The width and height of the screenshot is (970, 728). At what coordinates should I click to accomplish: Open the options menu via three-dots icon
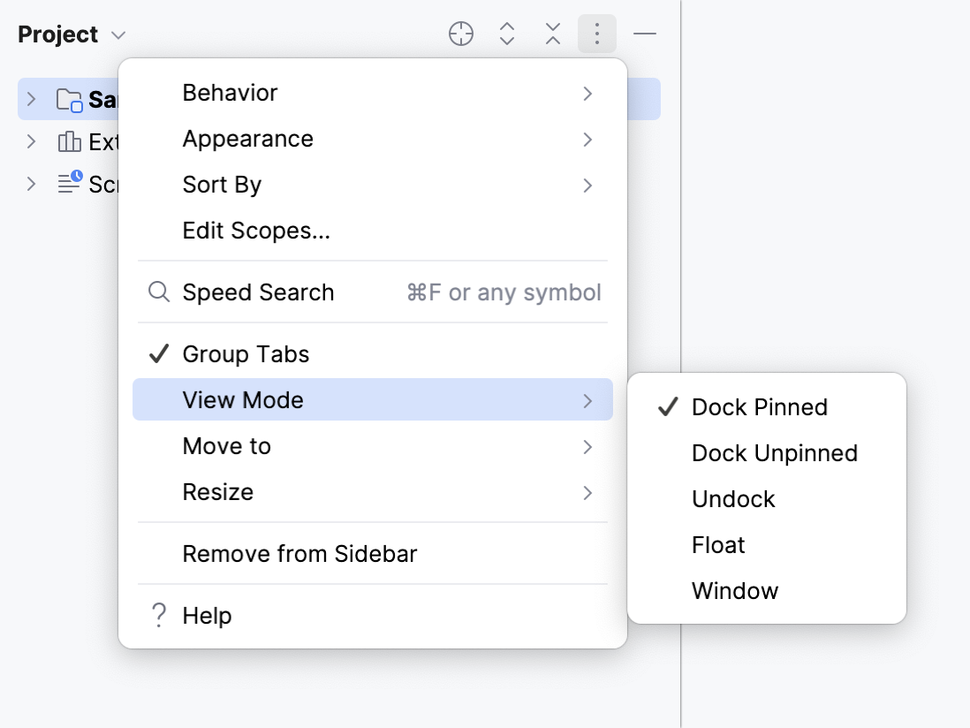coord(596,34)
